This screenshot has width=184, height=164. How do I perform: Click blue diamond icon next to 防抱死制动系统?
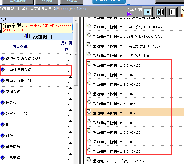click(3, 59)
